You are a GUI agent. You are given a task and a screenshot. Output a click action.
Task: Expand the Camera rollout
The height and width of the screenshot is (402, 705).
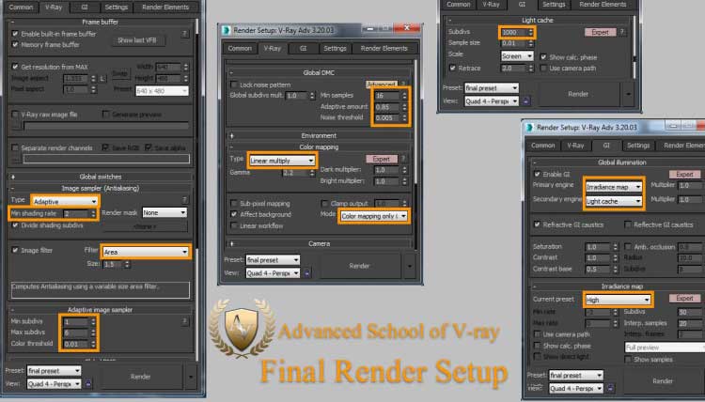pyautogui.click(x=319, y=243)
